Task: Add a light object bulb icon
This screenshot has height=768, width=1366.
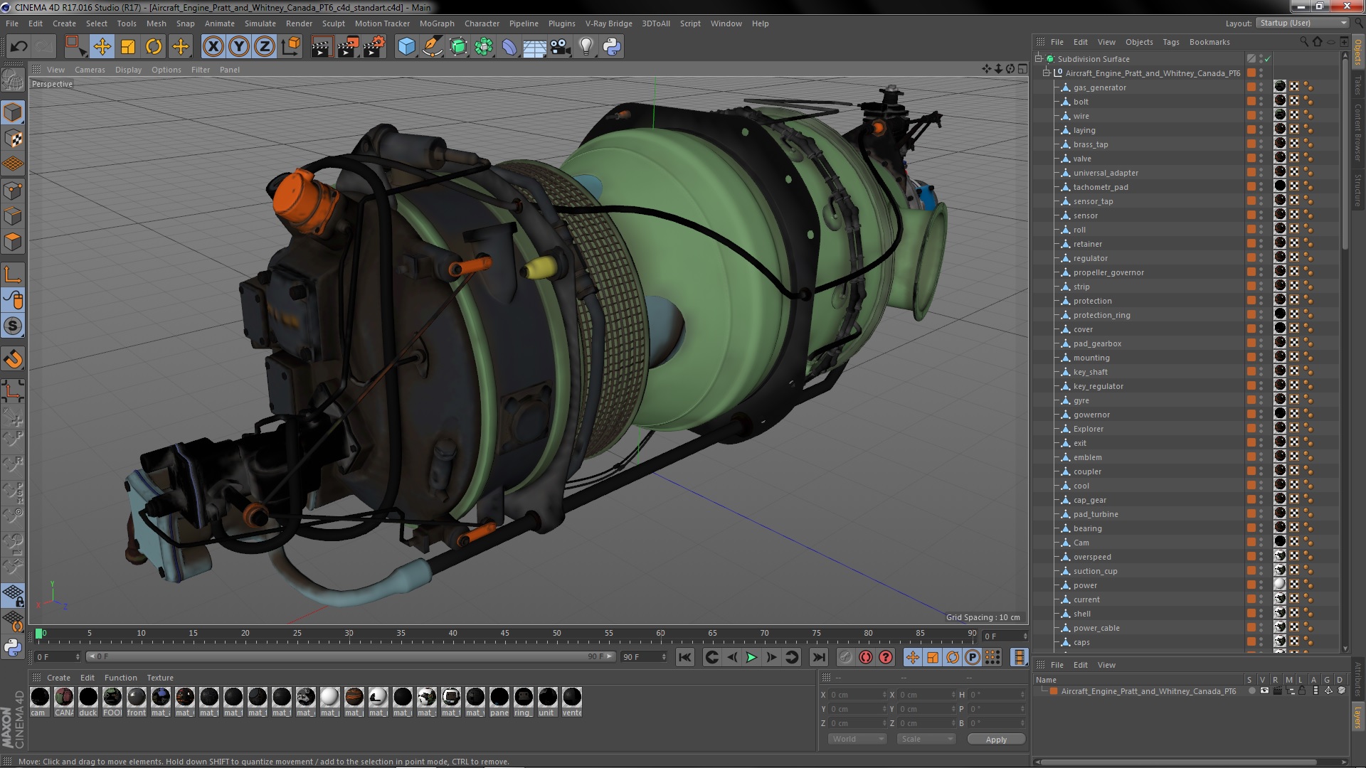Action: click(x=586, y=47)
